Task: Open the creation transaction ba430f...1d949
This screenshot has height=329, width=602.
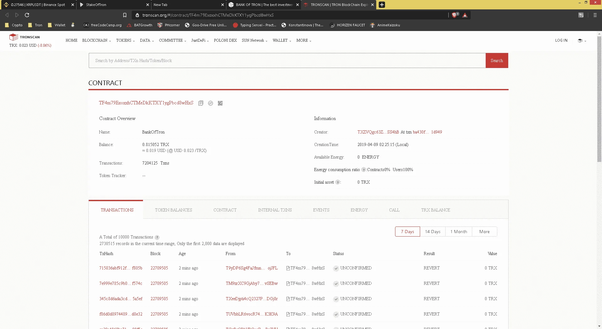Action: 427,132
